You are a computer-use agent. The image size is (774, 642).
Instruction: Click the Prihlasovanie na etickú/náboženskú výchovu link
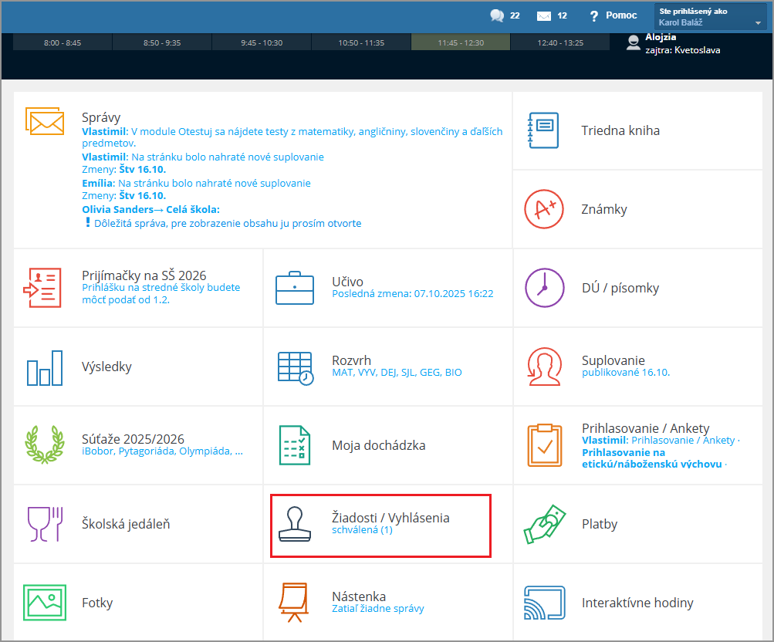click(x=652, y=458)
